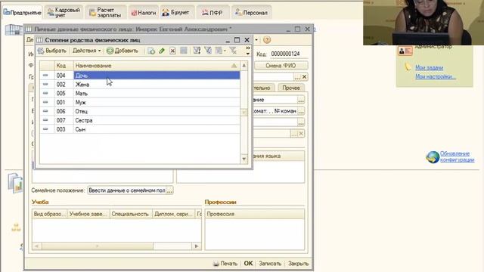484x272 pixels.
Task: Click code cell 002
Action: click(x=64, y=84)
